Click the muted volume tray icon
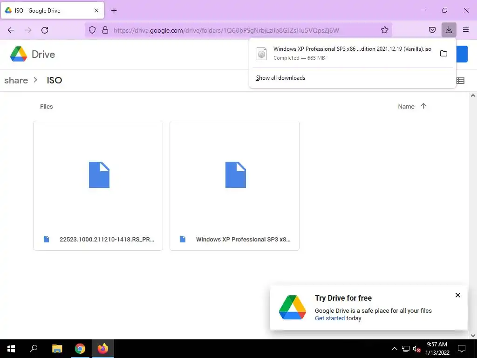The image size is (477, 358). pos(417,349)
